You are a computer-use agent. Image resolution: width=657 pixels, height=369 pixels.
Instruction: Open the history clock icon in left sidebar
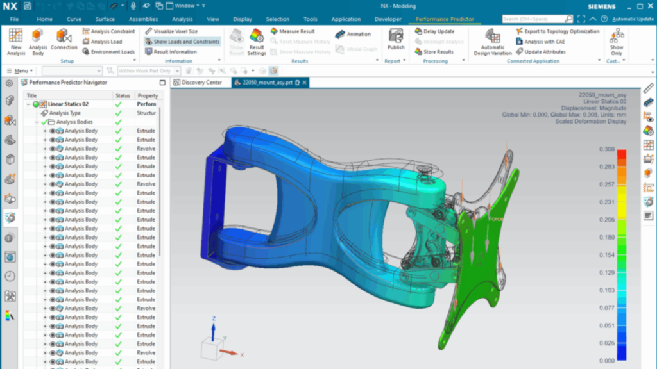pos(10,276)
